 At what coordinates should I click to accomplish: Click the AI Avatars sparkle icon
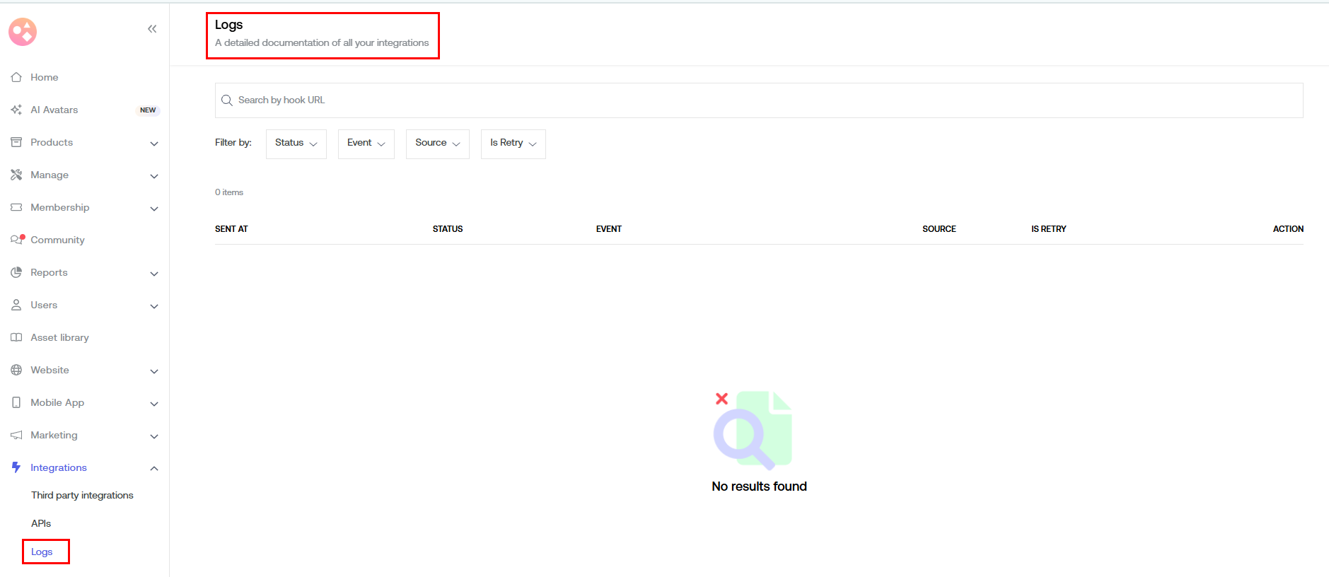pyautogui.click(x=16, y=110)
